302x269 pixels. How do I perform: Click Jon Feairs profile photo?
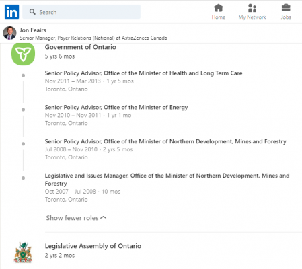point(9,33)
